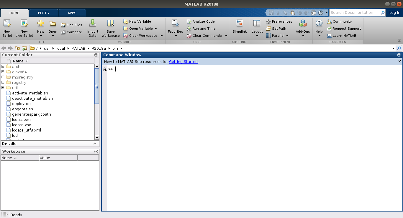Click the Open folder icon
This screenshot has width=403, height=218.
pos(53,24)
